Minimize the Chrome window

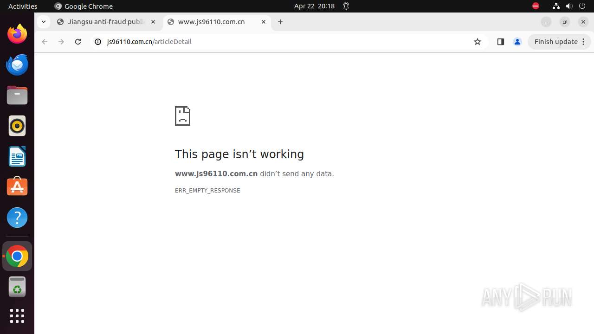tap(546, 22)
